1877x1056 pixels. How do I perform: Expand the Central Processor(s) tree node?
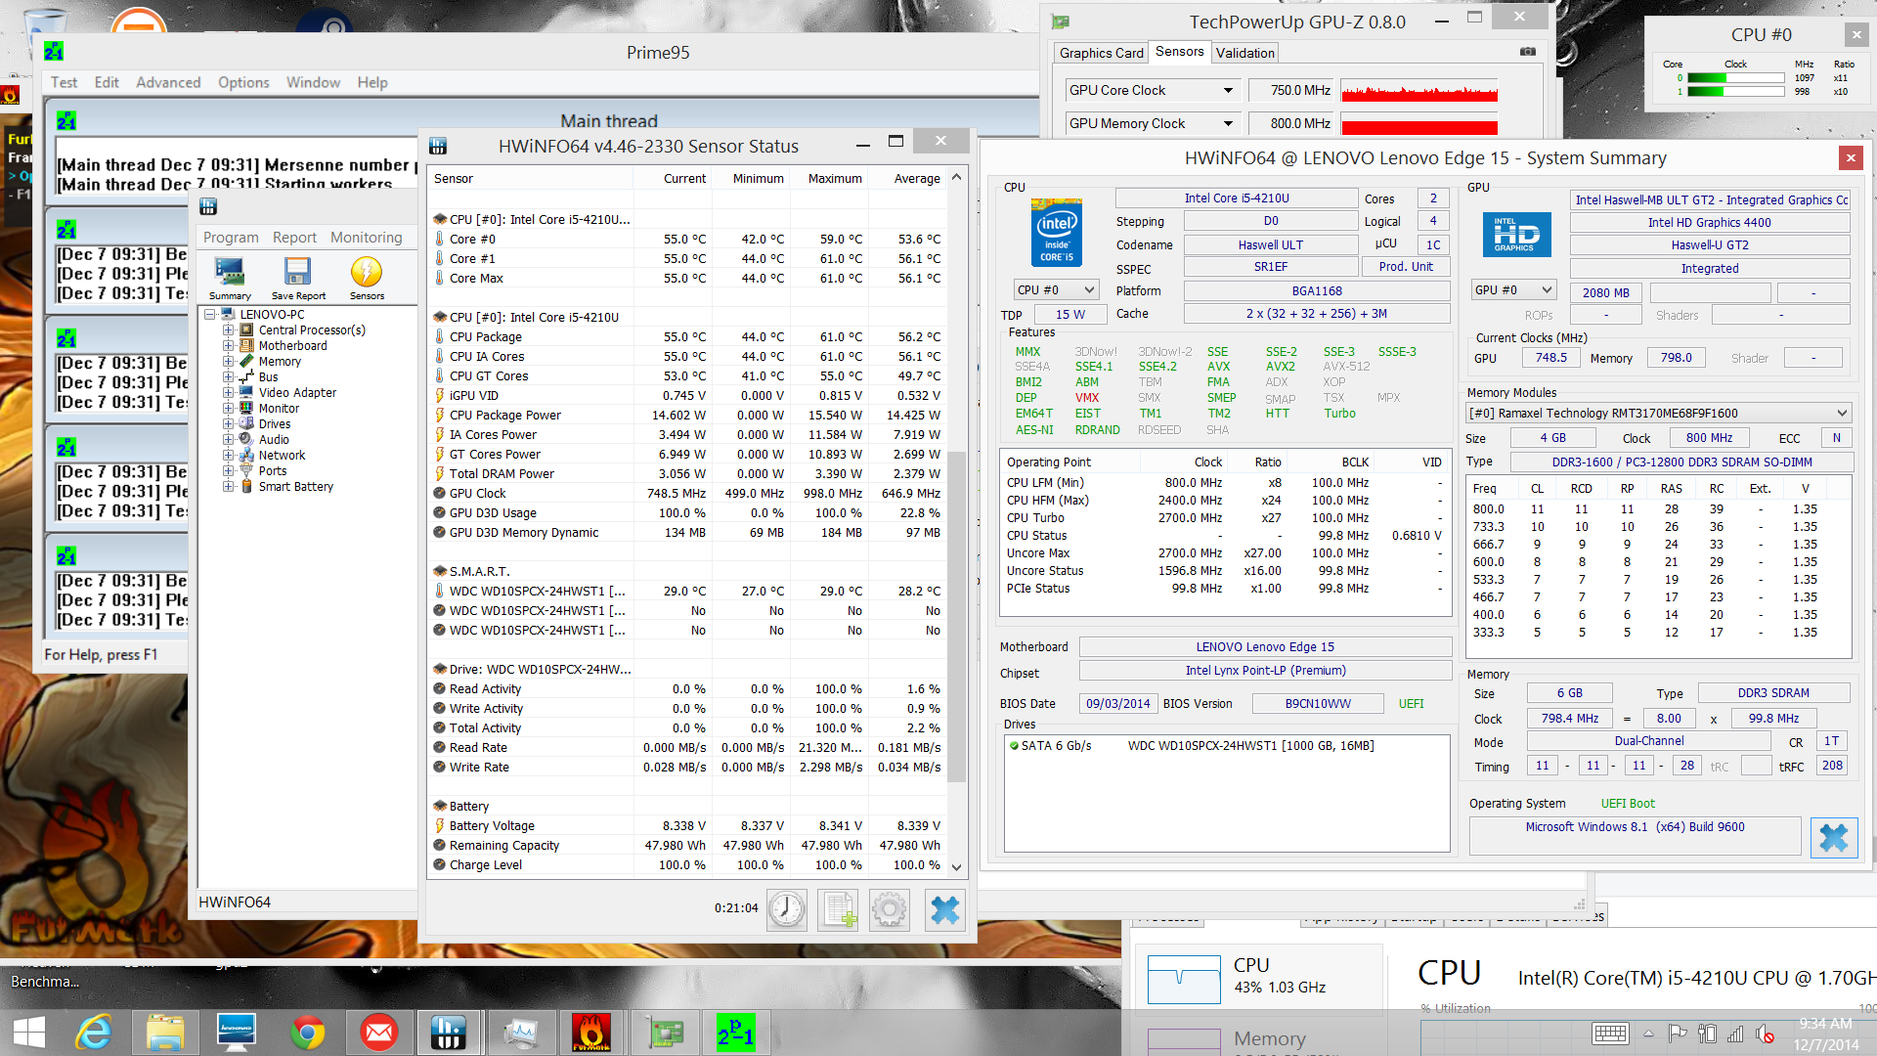click(229, 330)
